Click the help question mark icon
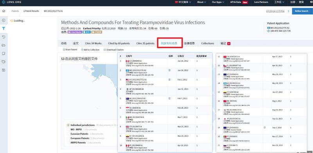313x153 pixels. click(x=288, y=11)
